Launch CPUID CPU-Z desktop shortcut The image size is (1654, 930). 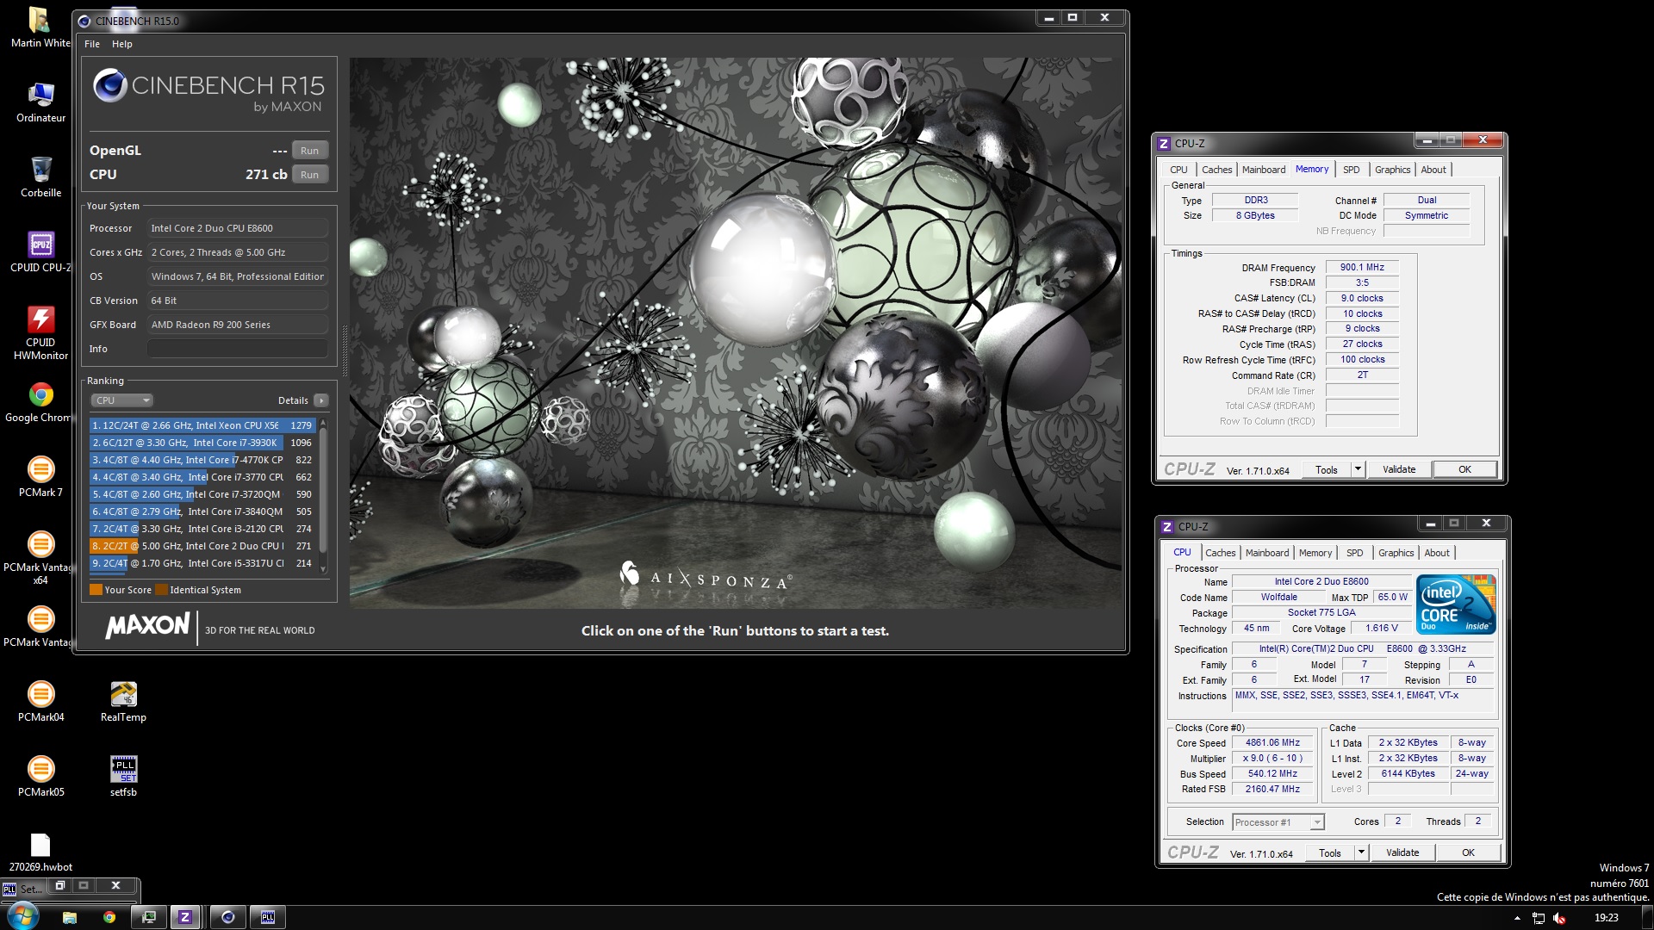click(x=40, y=251)
